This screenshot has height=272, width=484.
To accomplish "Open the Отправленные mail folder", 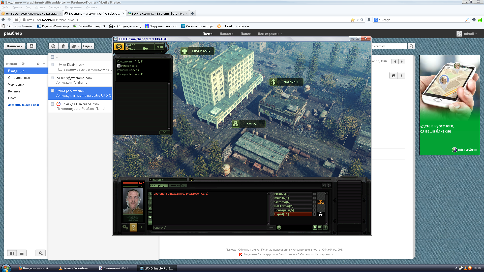I will point(19,78).
